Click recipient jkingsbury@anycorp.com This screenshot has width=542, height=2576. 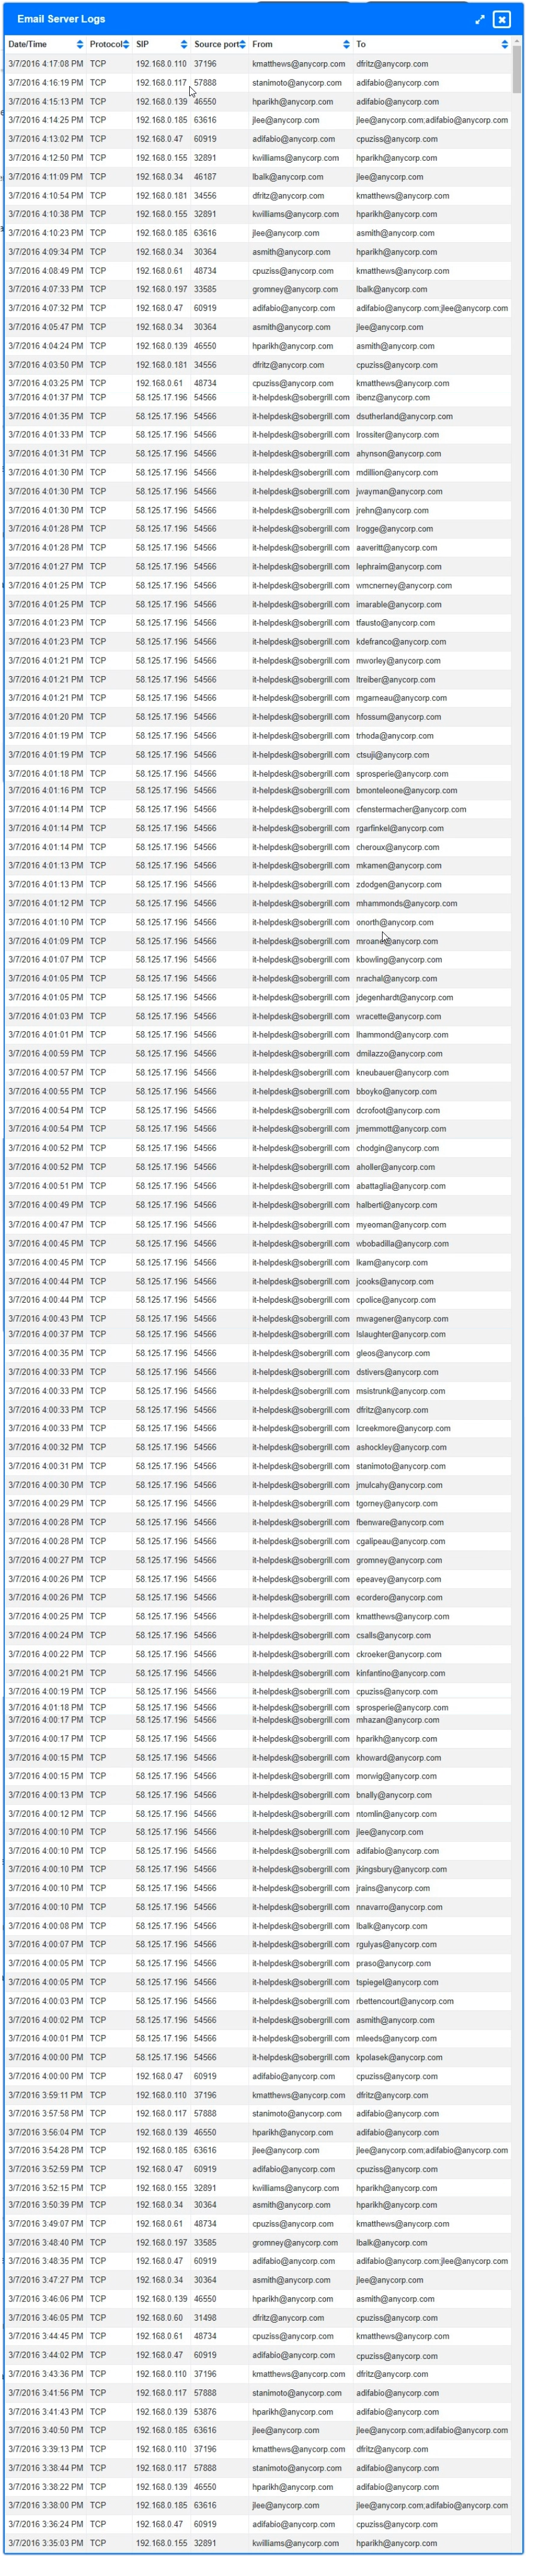[401, 1870]
